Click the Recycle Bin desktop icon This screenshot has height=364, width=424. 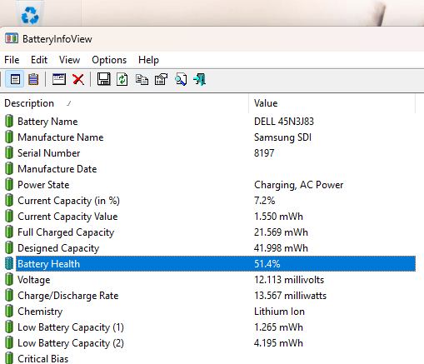pos(30,14)
